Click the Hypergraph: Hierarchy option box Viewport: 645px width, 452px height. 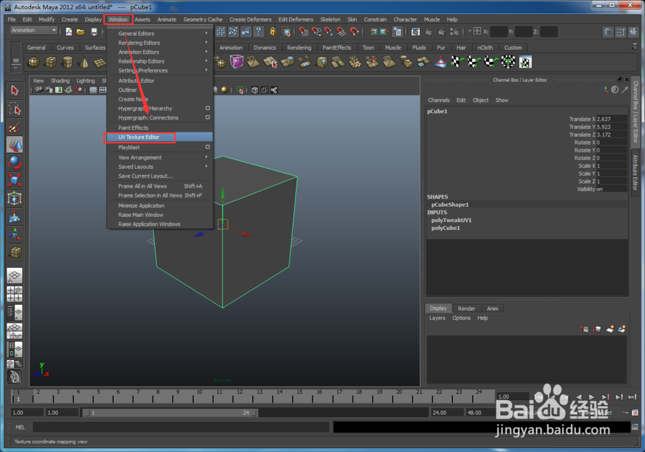pos(207,108)
